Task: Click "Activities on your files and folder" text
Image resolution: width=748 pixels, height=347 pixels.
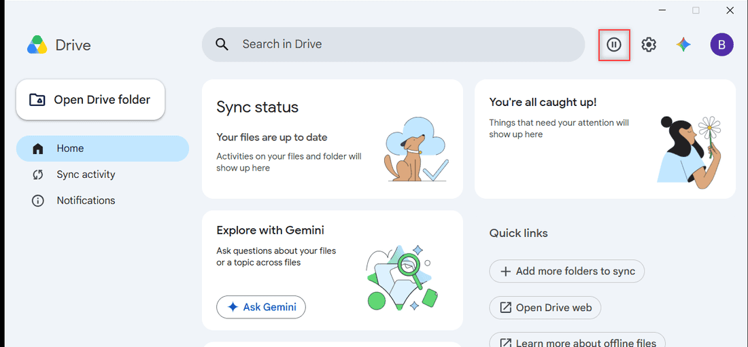Action: click(289, 162)
